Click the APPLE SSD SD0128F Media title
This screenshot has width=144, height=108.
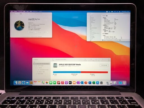(x=70, y=64)
